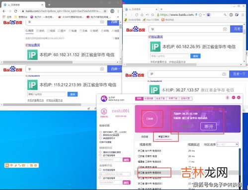The height and width of the screenshot is (190, 248).
Task: Open a new tab in the Chrome window
Action: pyautogui.click(x=49, y=5)
